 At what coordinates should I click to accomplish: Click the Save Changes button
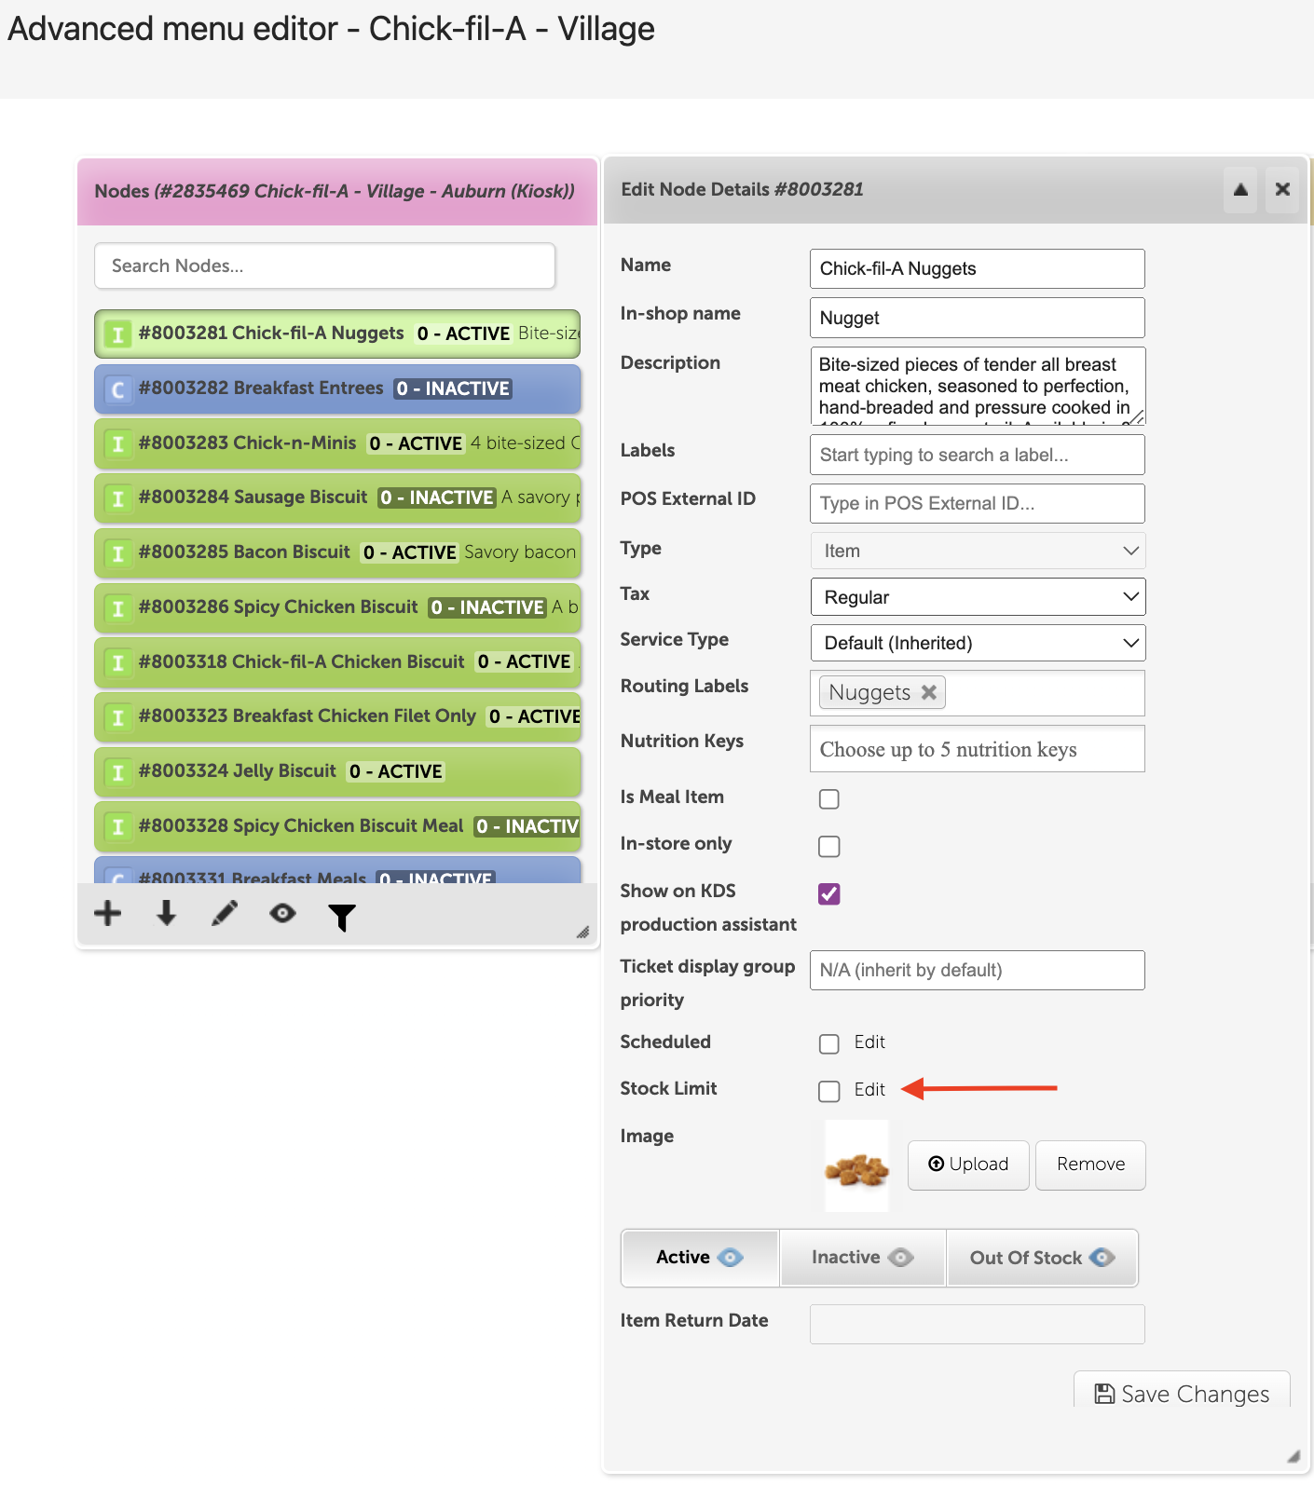click(1182, 1392)
